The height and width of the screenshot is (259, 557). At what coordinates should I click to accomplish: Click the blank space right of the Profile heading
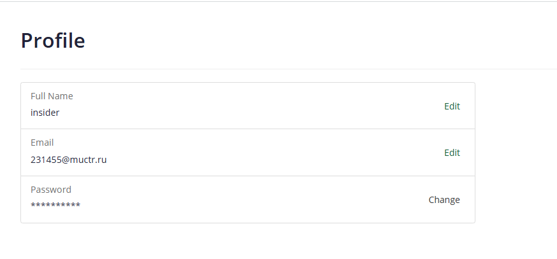point(319,41)
